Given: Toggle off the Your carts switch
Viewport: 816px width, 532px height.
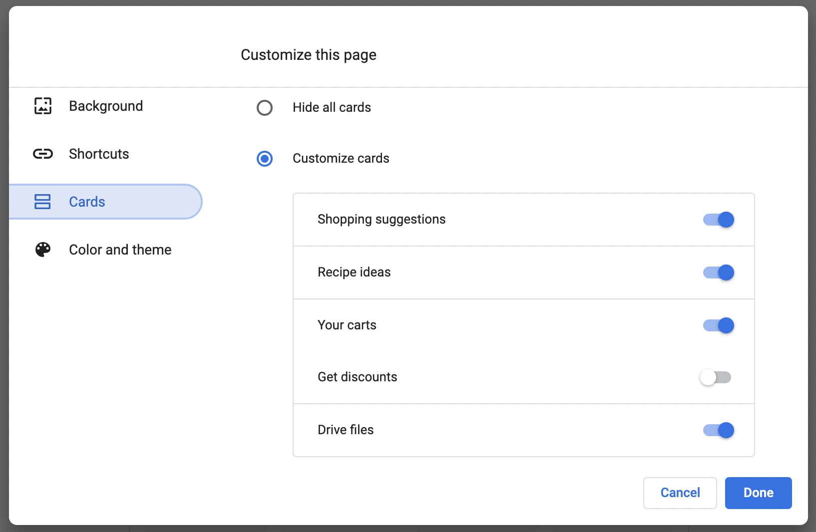Looking at the screenshot, I should pyautogui.click(x=719, y=325).
